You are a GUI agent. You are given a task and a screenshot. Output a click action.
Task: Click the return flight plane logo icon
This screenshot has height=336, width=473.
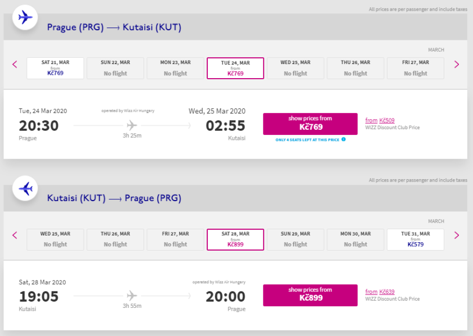click(x=25, y=189)
